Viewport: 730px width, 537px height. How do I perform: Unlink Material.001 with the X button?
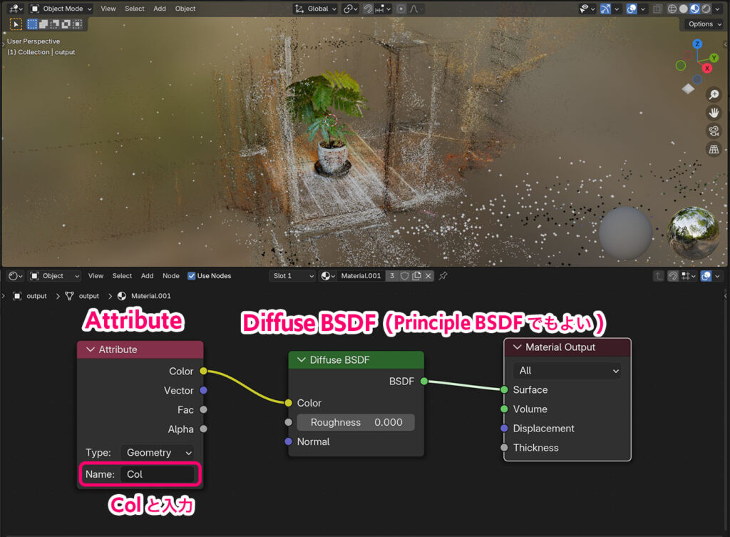pos(428,276)
